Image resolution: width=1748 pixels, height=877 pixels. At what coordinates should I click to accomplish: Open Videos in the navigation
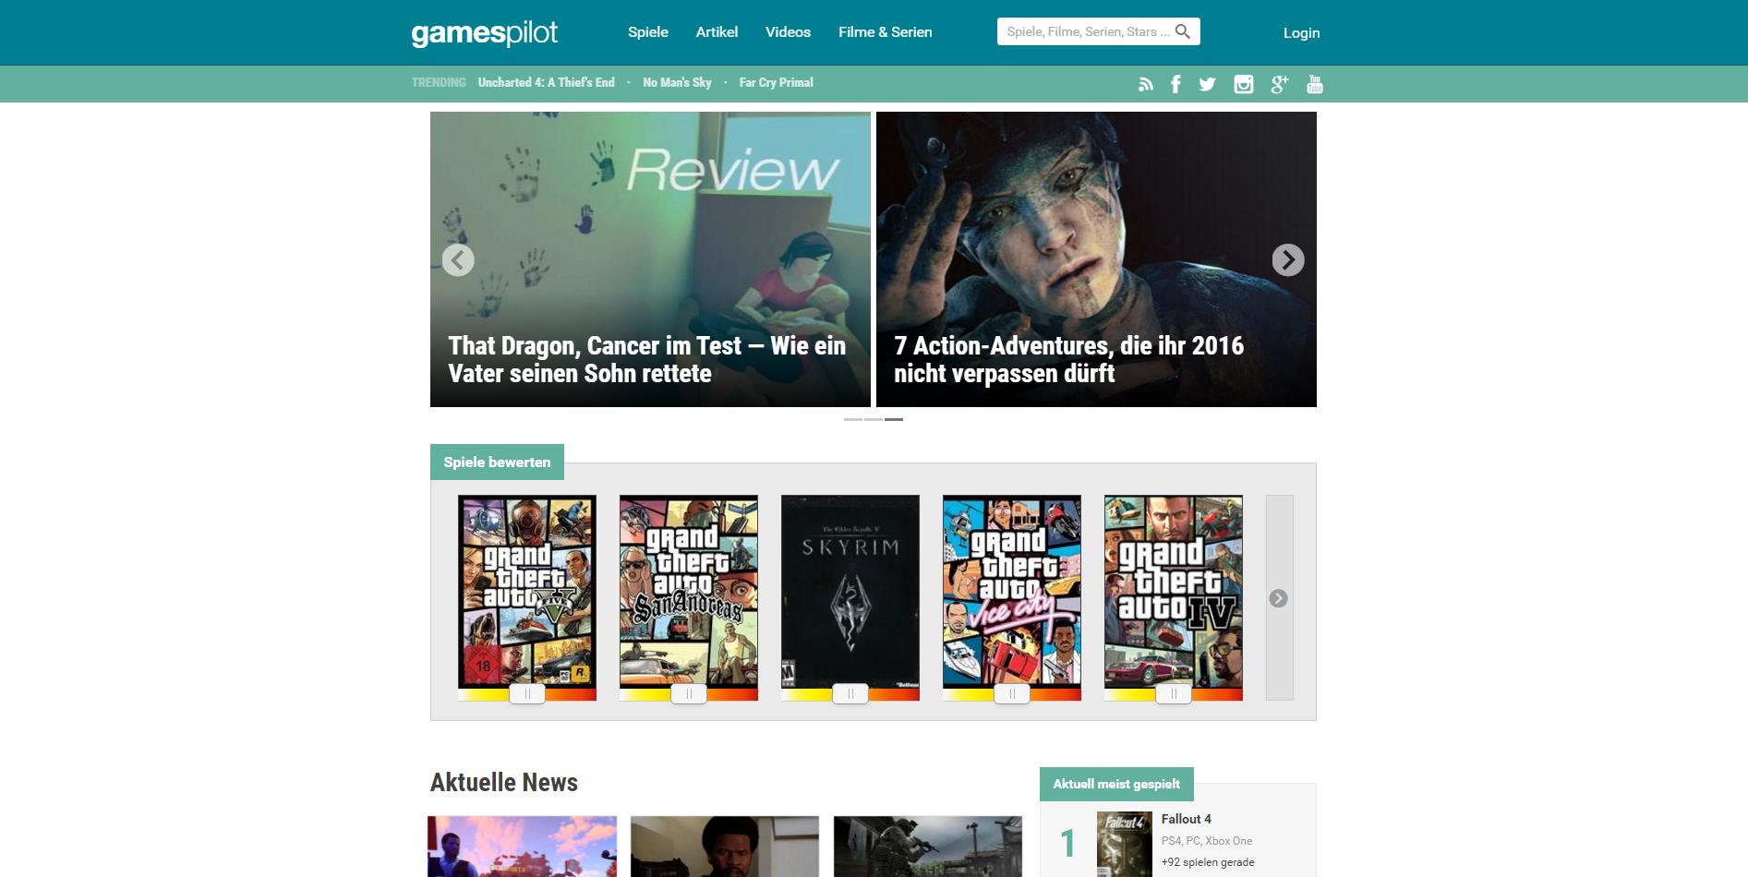pyautogui.click(x=788, y=32)
